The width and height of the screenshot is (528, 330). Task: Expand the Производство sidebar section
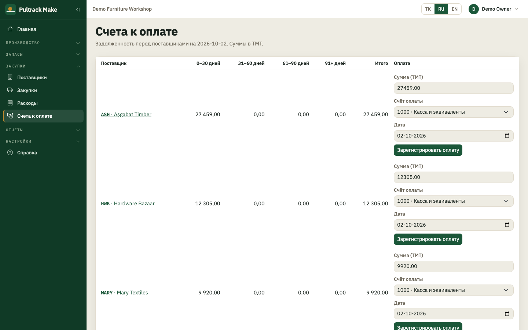pos(43,43)
